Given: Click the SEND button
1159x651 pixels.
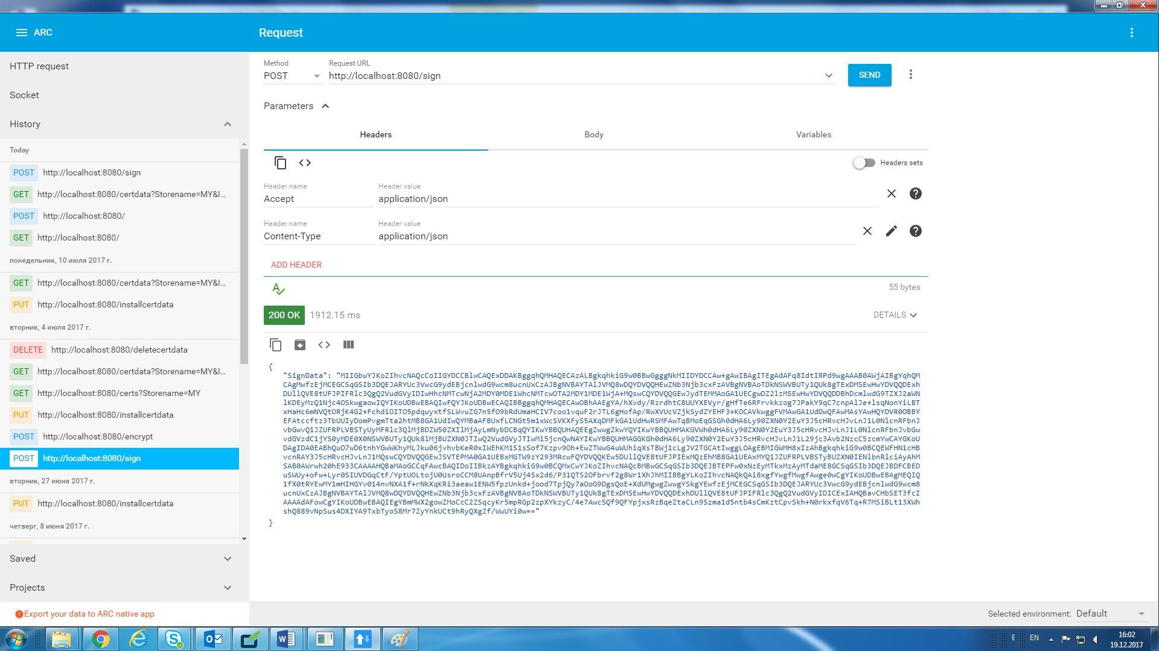Looking at the screenshot, I should click(869, 75).
